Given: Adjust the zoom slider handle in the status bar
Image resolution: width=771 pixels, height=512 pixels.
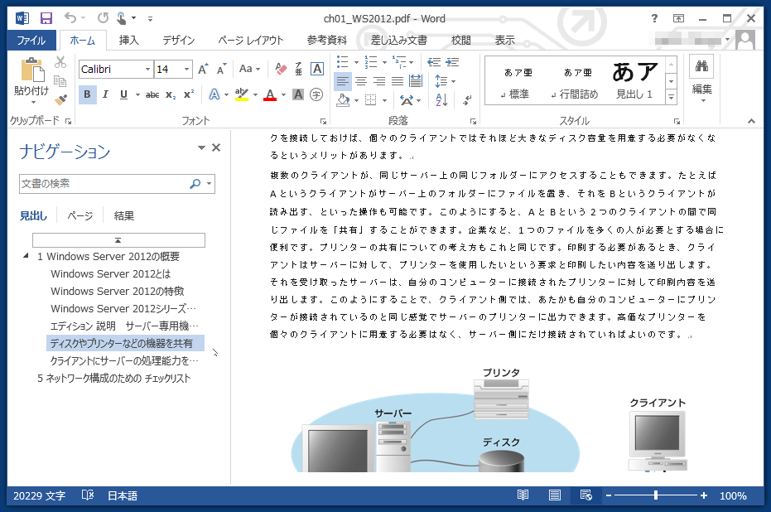Looking at the screenshot, I should (x=656, y=495).
